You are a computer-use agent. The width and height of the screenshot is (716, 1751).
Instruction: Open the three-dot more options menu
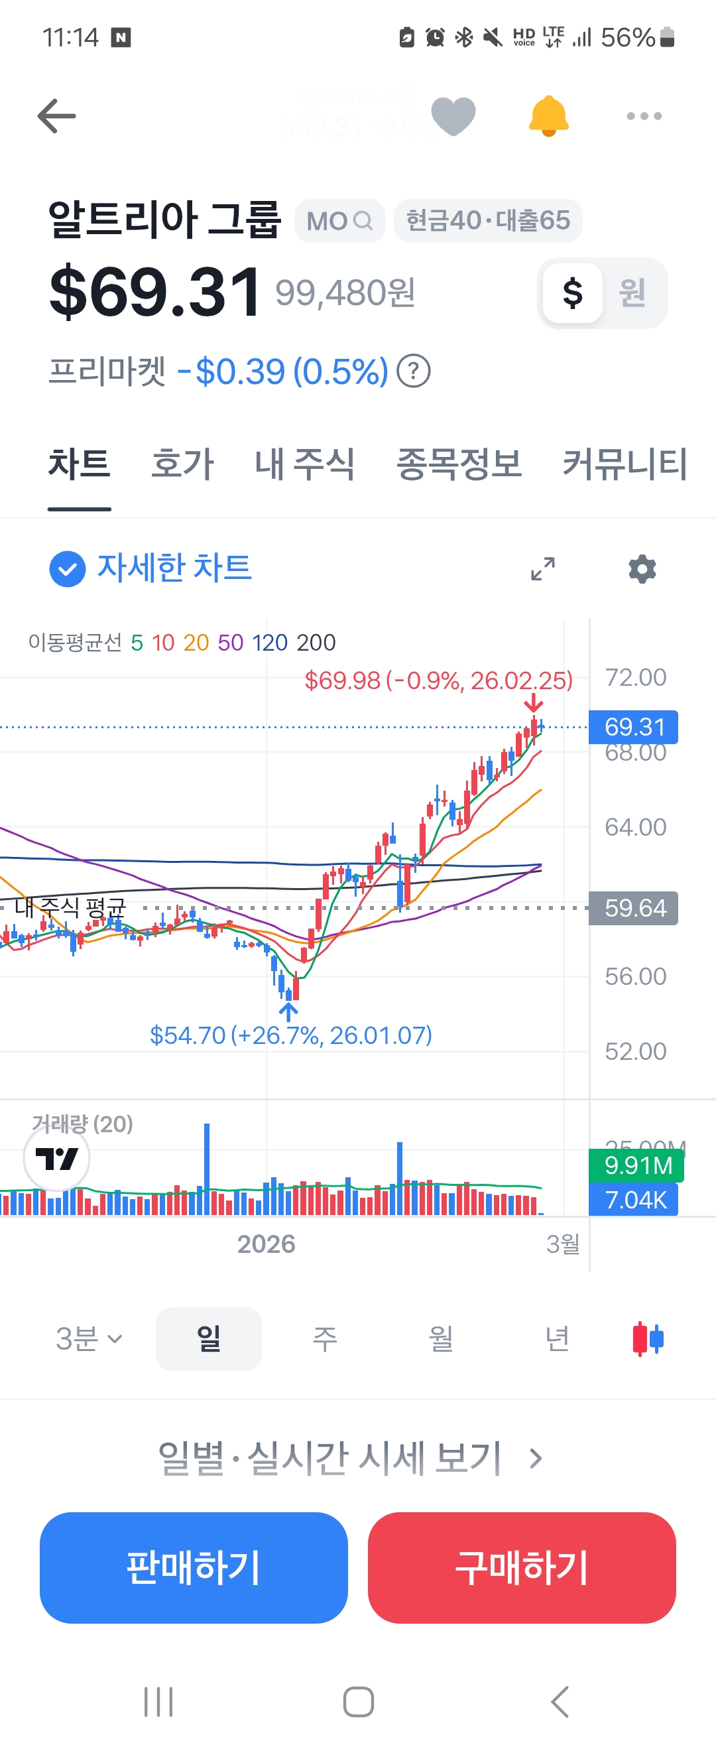click(644, 116)
